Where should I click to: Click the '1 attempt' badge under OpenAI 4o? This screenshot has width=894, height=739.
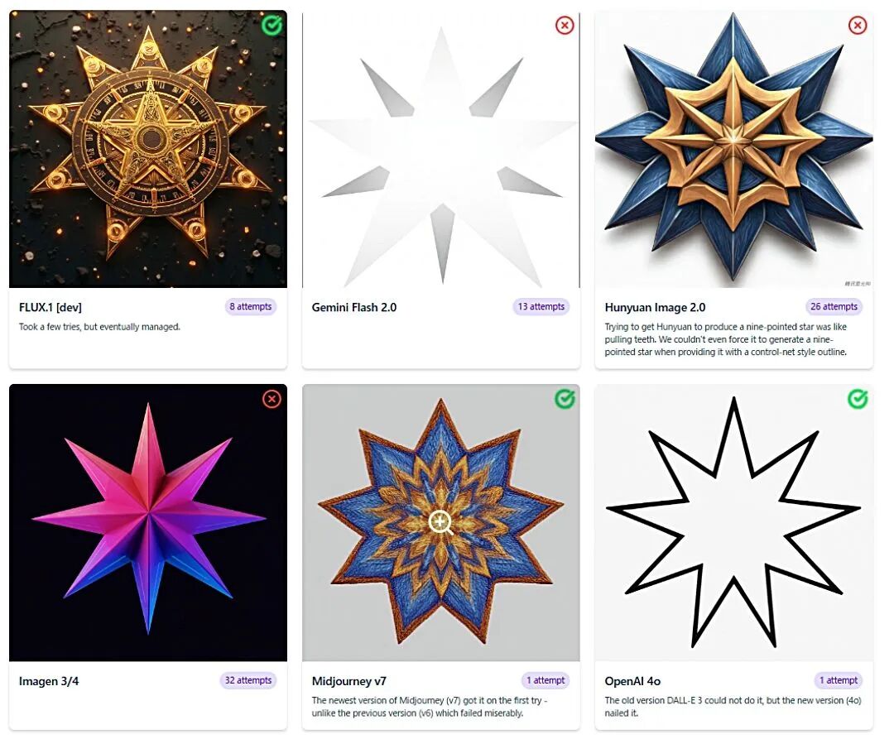[838, 680]
